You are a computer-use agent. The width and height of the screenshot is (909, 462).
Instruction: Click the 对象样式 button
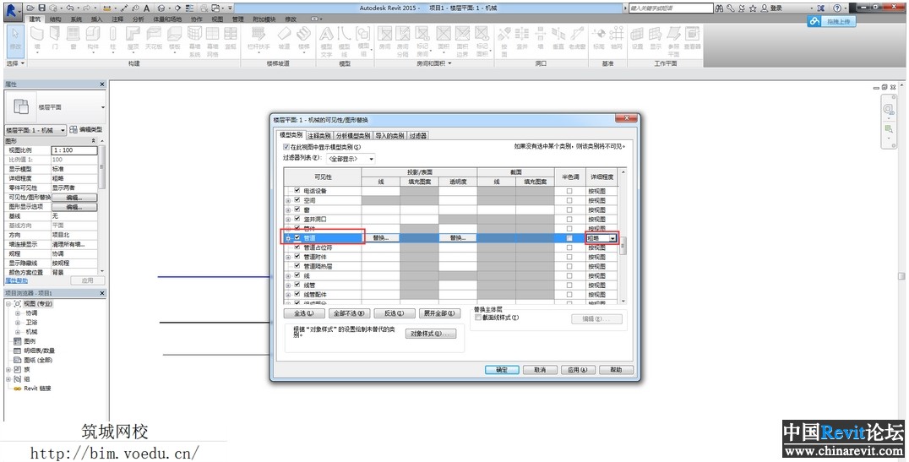pyautogui.click(x=431, y=334)
